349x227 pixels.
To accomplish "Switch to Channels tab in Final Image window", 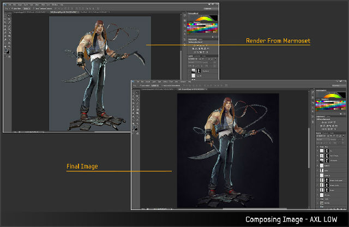I will coord(325,133).
